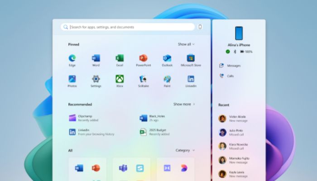The image size is (317, 181).
Task: Click the PowerPoint icon in the All section
Action: point(96,168)
